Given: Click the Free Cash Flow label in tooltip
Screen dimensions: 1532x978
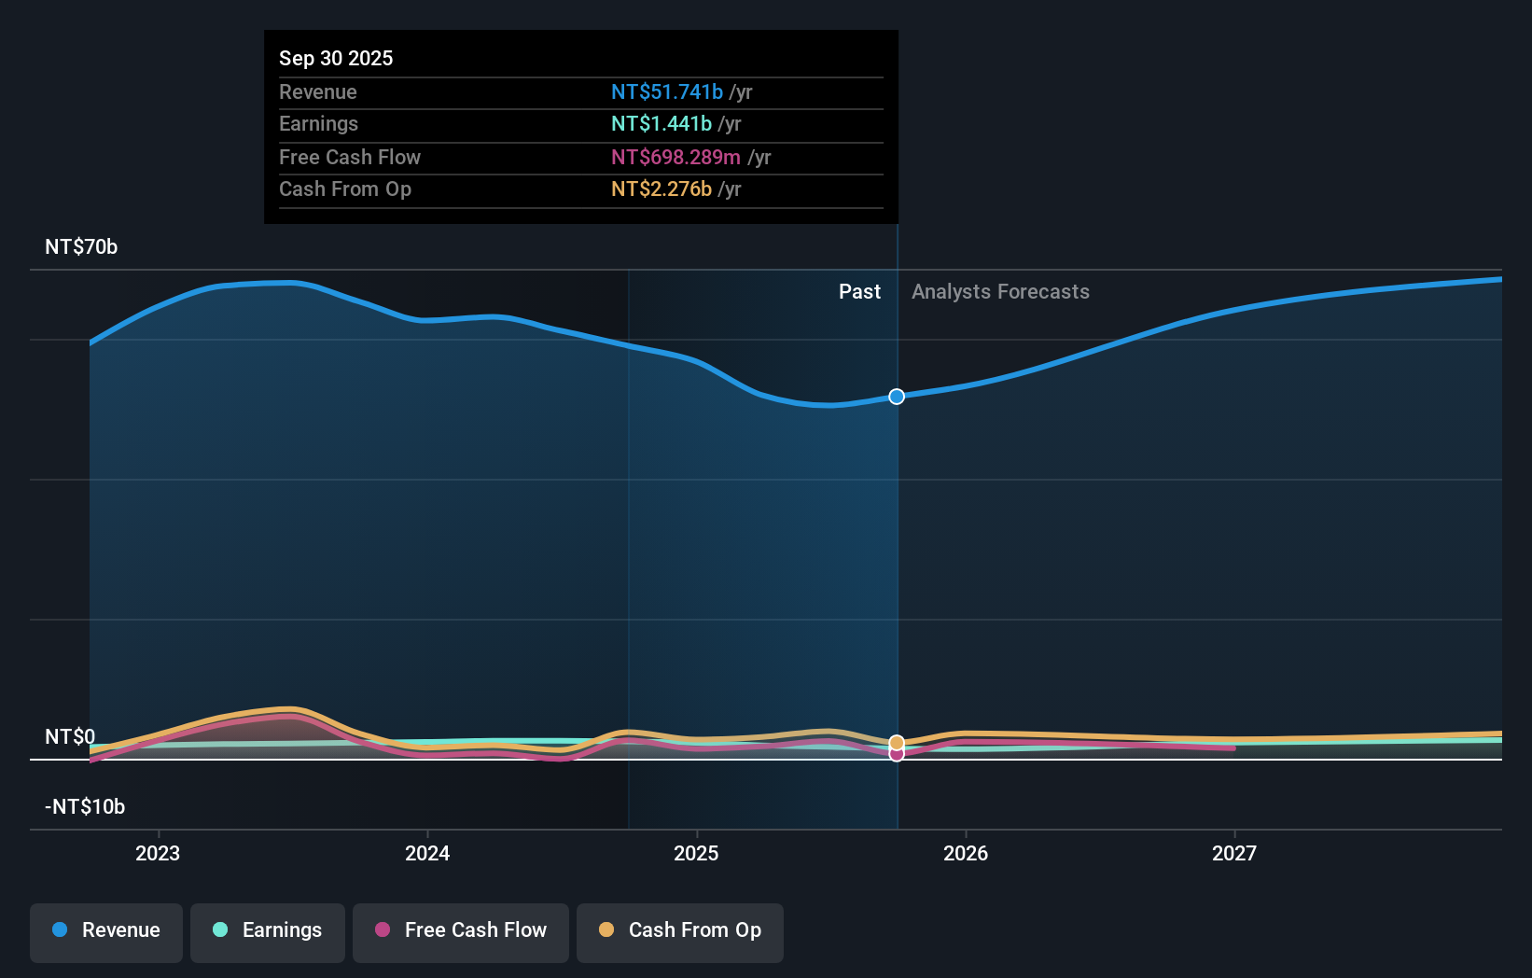Looking at the screenshot, I should [x=350, y=157].
